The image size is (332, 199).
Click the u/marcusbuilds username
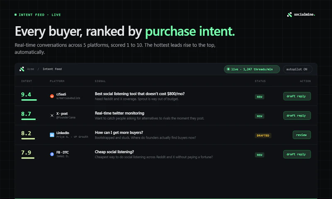tap(68, 98)
